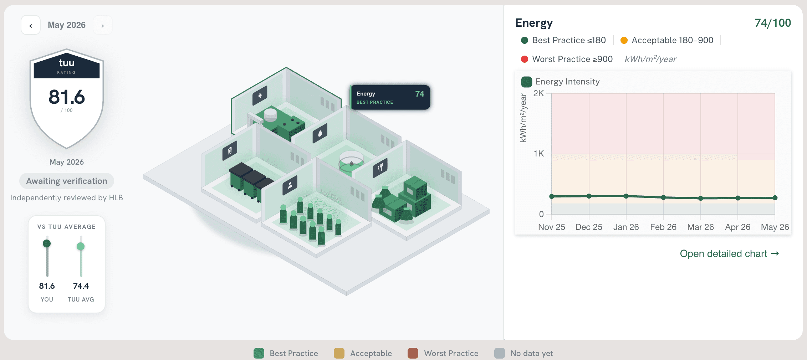This screenshot has height=360, width=807.
Task: Select the Energy room lightning icon
Action: click(260, 96)
